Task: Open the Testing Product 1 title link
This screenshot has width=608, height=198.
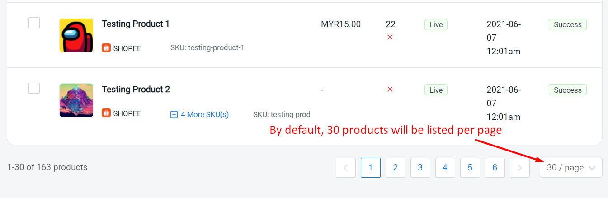Action: [x=136, y=24]
